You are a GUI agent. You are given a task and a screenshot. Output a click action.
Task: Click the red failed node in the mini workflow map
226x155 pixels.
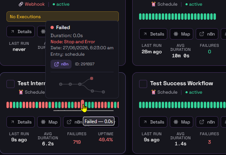(x=91, y=78)
